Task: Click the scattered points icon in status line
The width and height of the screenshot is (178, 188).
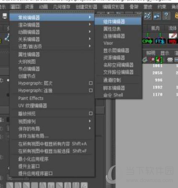Action: [x=148, y=16]
